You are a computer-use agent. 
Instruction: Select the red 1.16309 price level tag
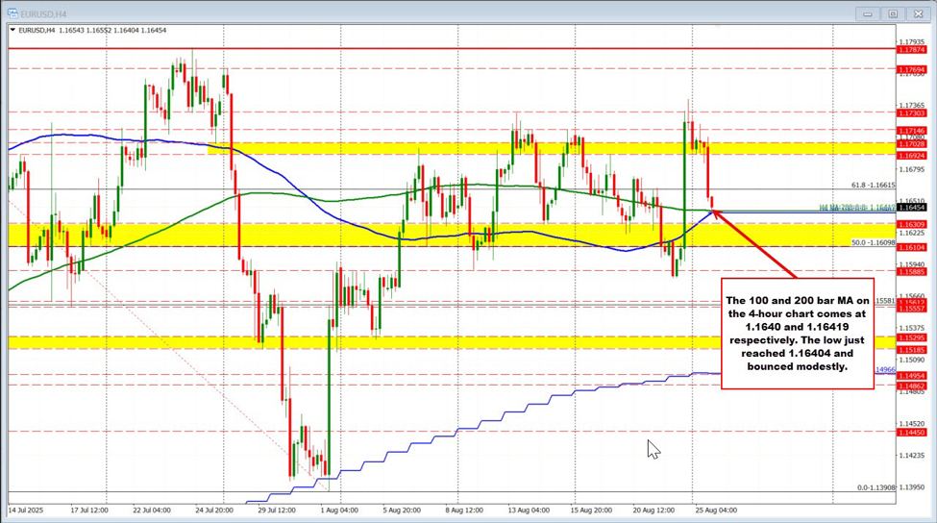pyautogui.click(x=911, y=224)
